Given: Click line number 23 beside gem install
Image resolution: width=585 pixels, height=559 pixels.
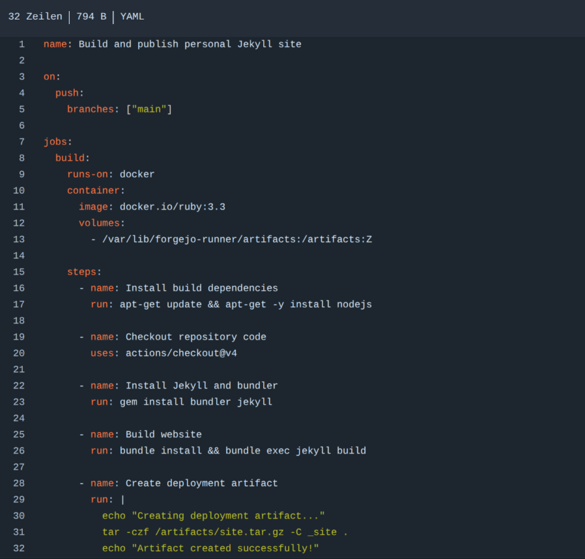Looking at the screenshot, I should click(19, 402).
